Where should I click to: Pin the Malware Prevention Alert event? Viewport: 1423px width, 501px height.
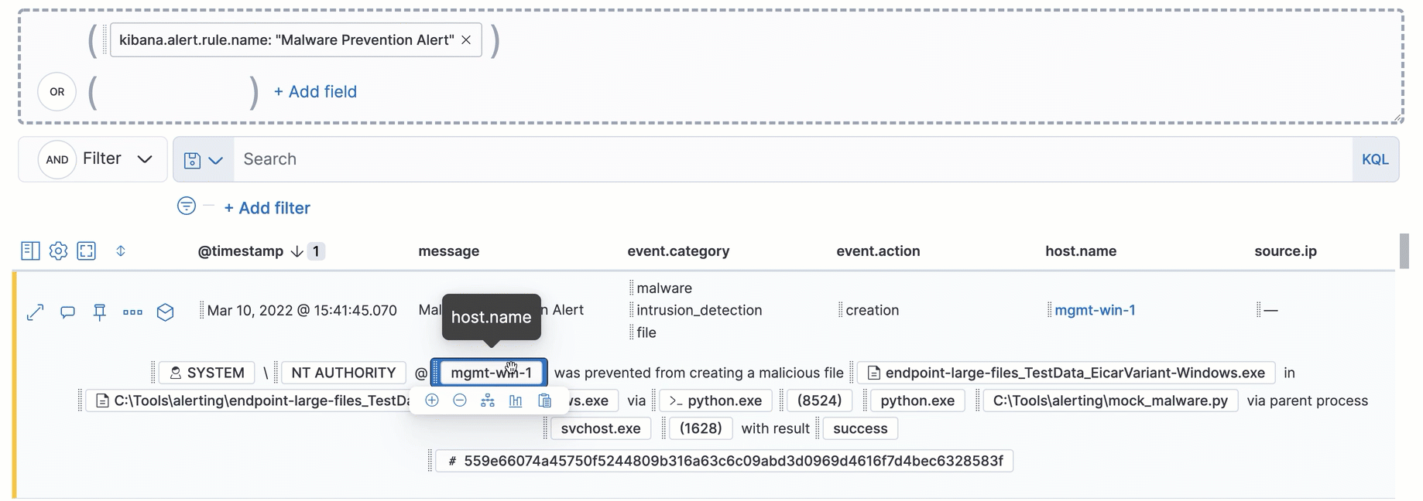point(100,312)
